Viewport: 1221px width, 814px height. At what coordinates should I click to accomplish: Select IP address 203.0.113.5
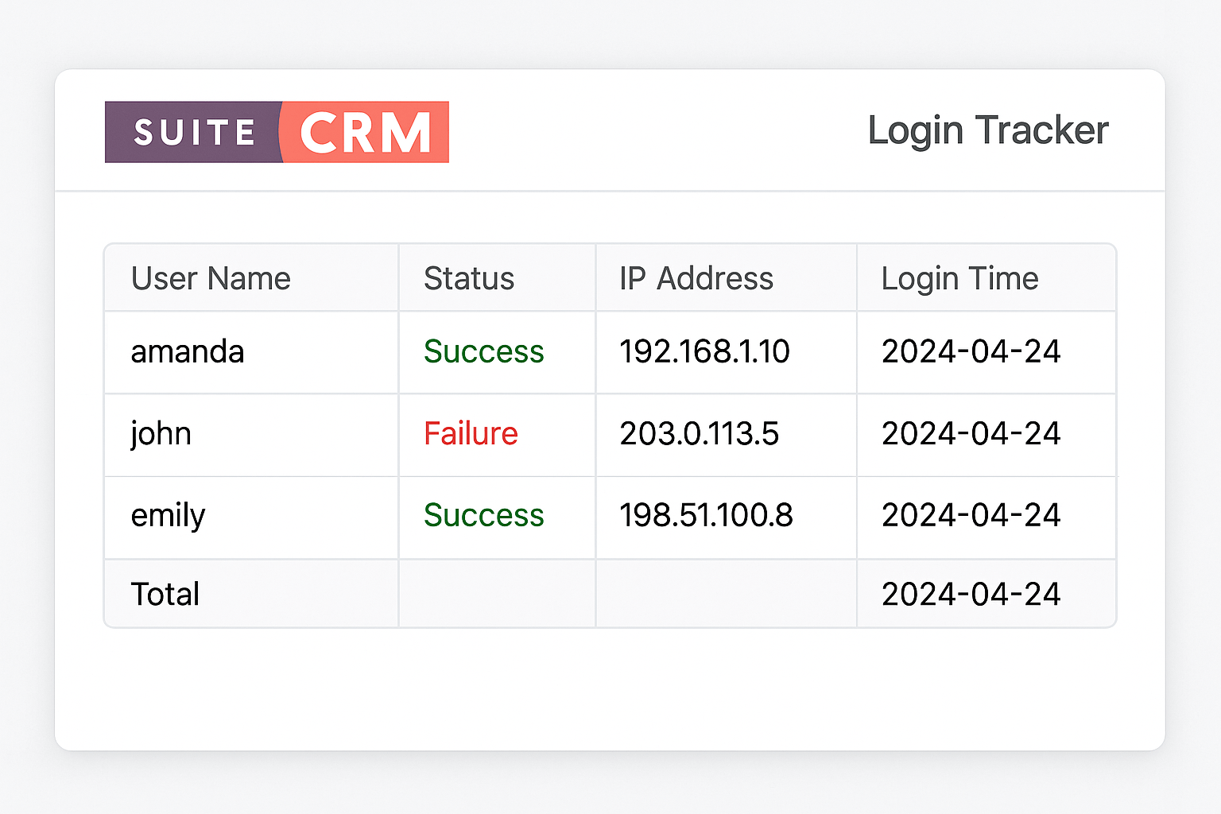pos(699,434)
